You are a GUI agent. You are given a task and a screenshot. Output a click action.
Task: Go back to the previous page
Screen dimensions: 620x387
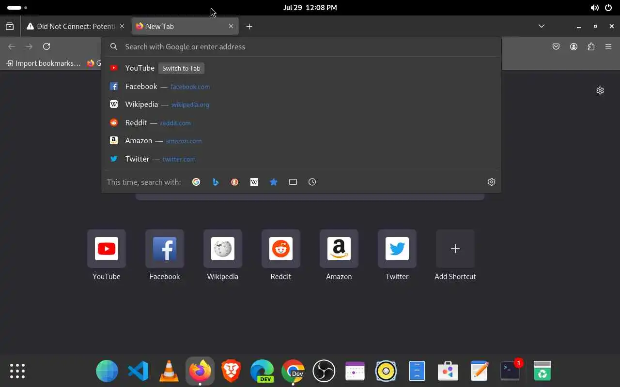[12, 46]
